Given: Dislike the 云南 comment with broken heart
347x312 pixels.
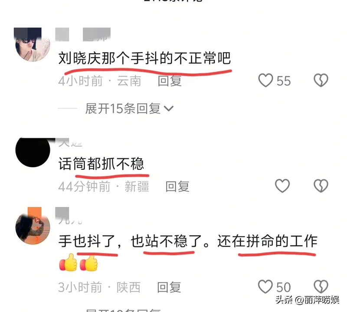Looking at the screenshot, I should tap(321, 80).
